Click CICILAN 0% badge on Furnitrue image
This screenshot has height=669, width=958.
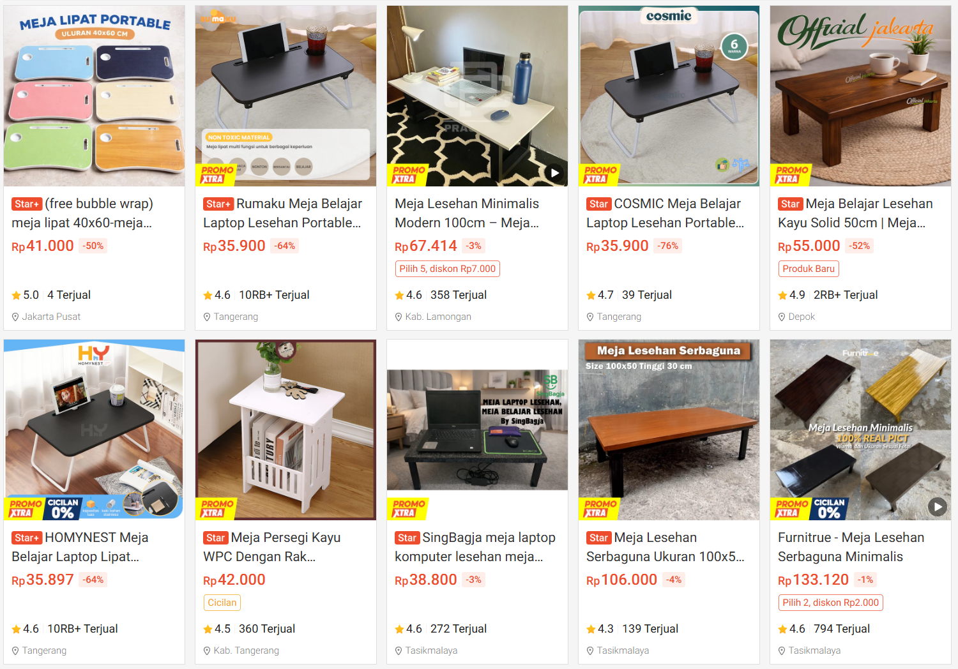(829, 508)
